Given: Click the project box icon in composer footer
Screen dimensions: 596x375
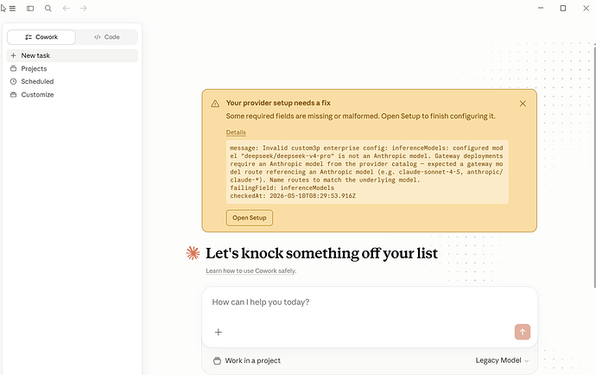Looking at the screenshot, I should pos(217,361).
